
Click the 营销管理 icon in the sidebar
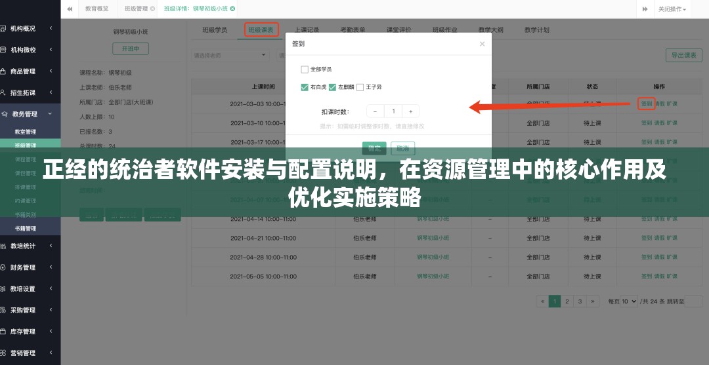point(2,353)
